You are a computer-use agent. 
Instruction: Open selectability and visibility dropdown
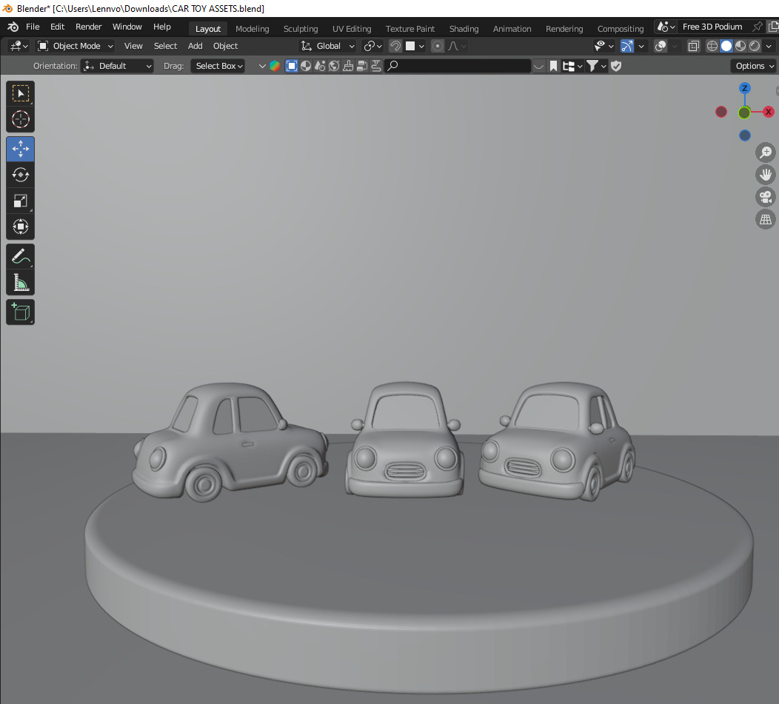604,46
